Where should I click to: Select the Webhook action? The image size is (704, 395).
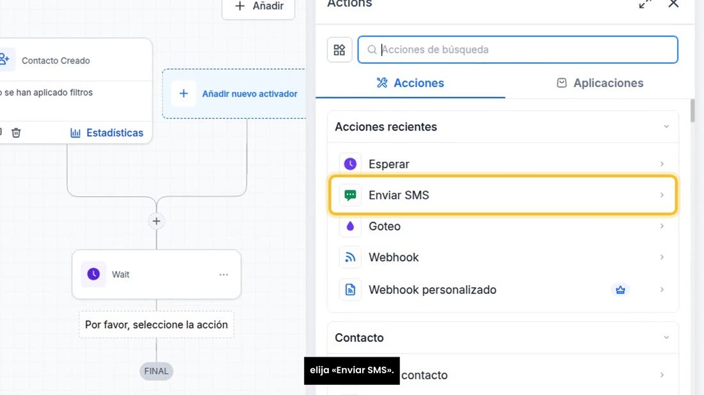[502, 258]
